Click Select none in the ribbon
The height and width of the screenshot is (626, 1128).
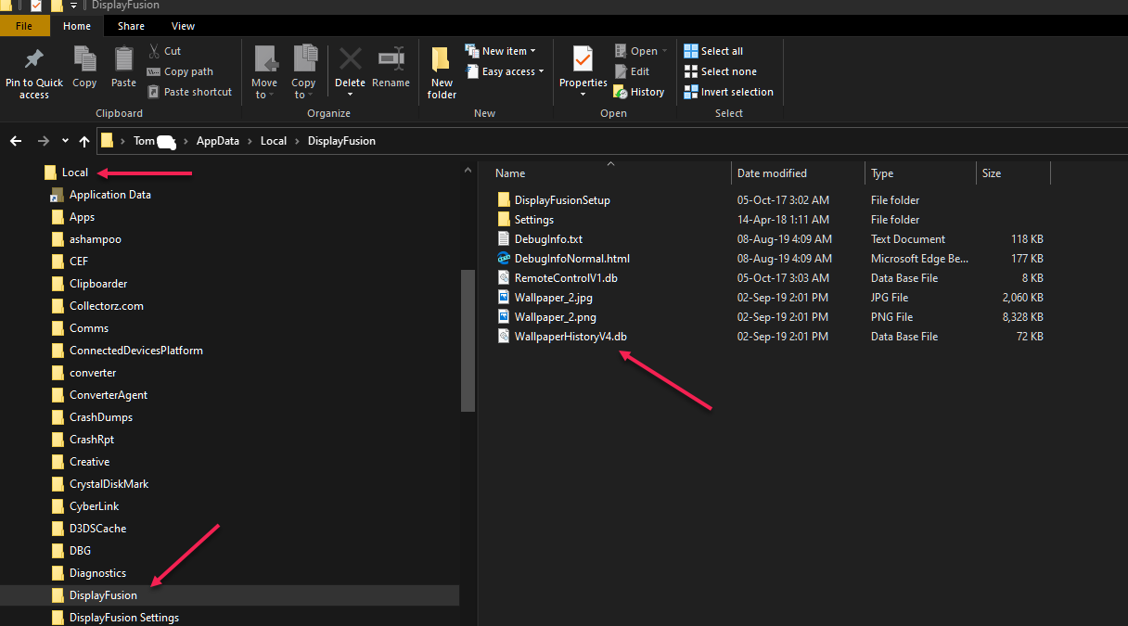pyautogui.click(x=720, y=71)
